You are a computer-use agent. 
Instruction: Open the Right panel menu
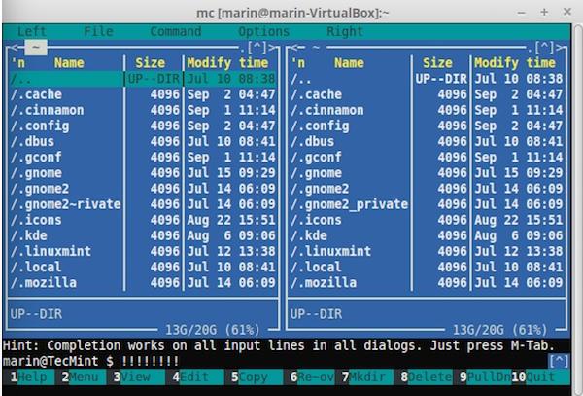click(x=345, y=31)
